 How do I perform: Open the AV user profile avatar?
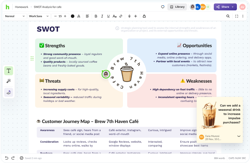[242, 7]
